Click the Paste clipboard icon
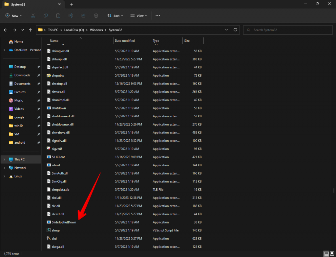This screenshot has height=257, width=336. (x=58, y=16)
